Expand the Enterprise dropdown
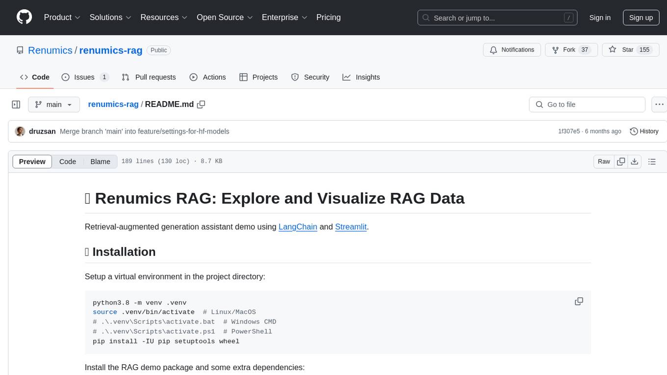667x375 pixels. click(284, 17)
